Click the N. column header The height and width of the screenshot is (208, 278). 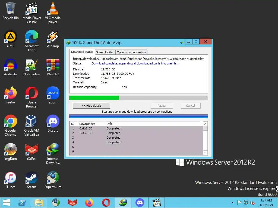click(x=74, y=124)
